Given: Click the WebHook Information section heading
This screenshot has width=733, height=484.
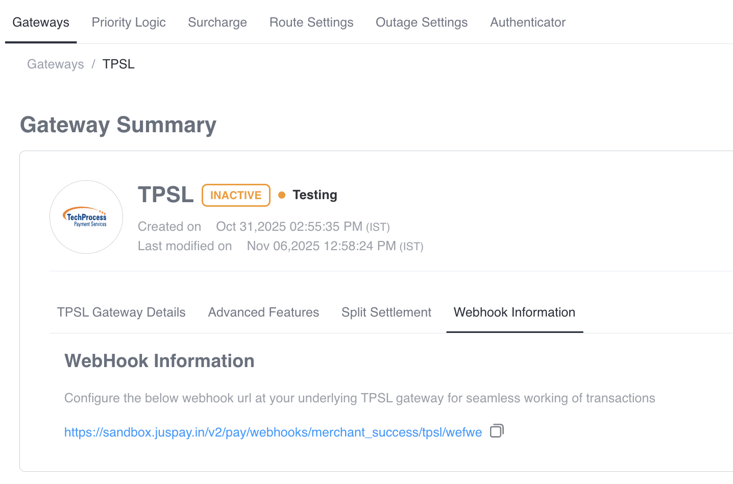Looking at the screenshot, I should 159,361.
